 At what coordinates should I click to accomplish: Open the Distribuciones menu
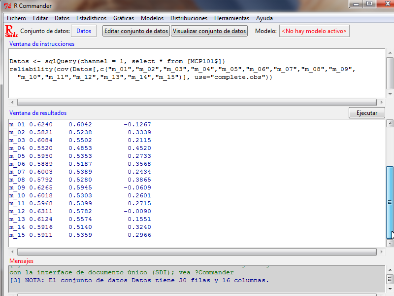(189, 18)
